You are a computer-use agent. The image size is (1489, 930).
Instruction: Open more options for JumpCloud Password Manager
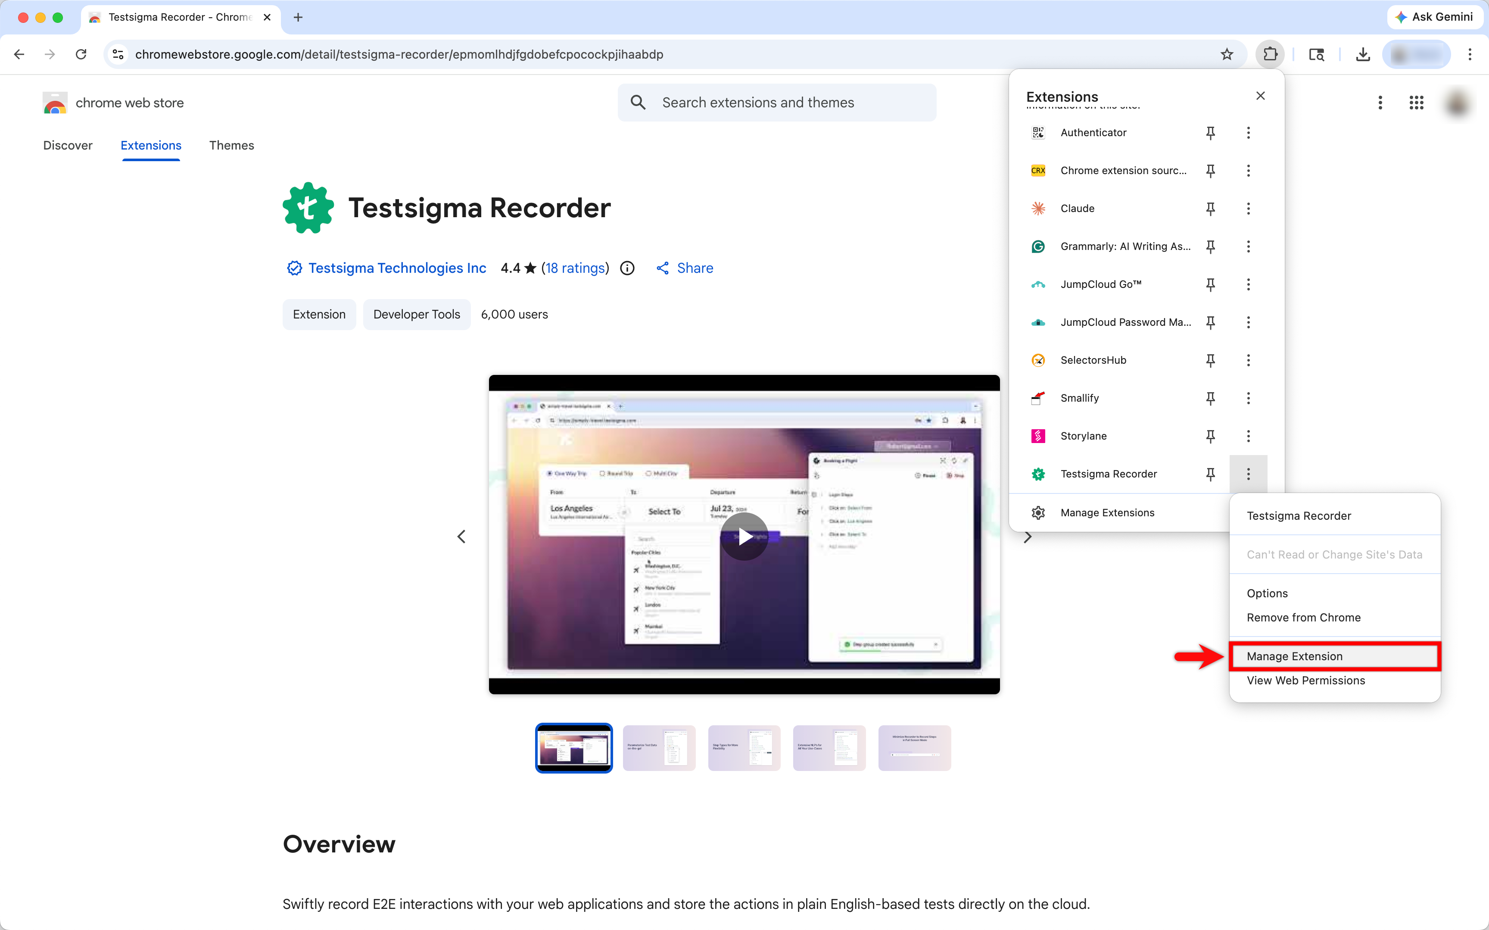pyautogui.click(x=1248, y=322)
